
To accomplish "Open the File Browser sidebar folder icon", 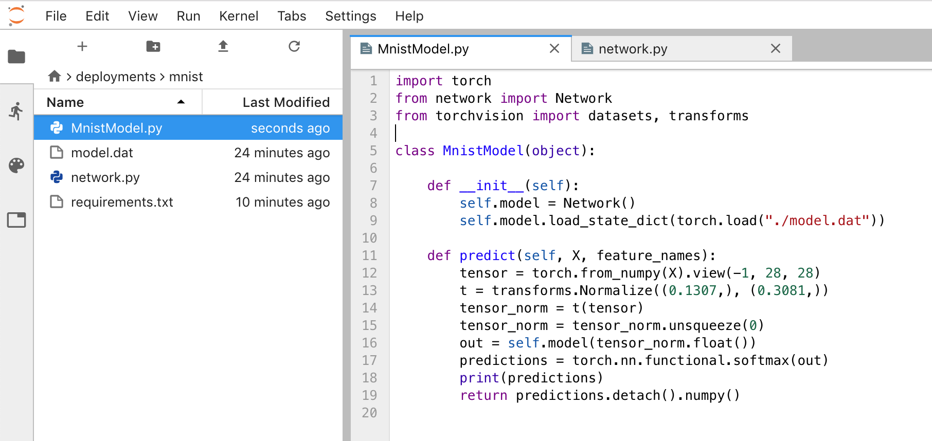I will (16, 57).
